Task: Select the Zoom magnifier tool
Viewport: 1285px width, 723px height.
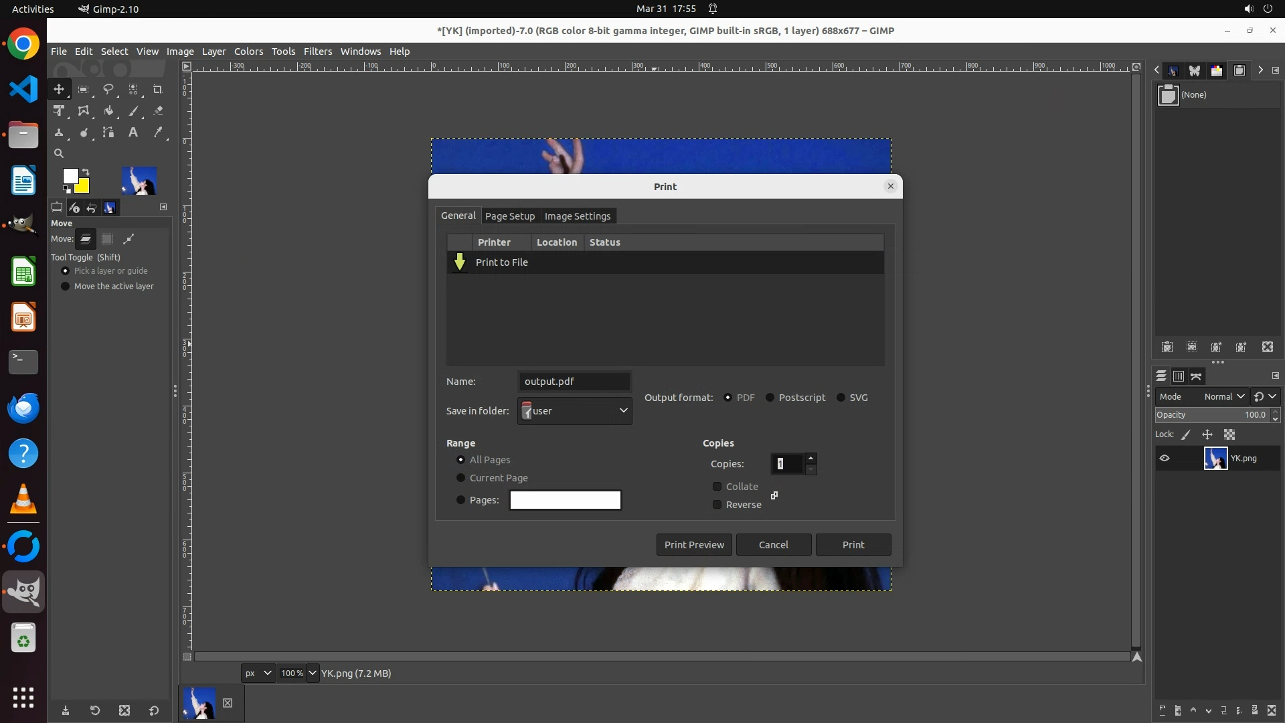Action: [x=59, y=154]
